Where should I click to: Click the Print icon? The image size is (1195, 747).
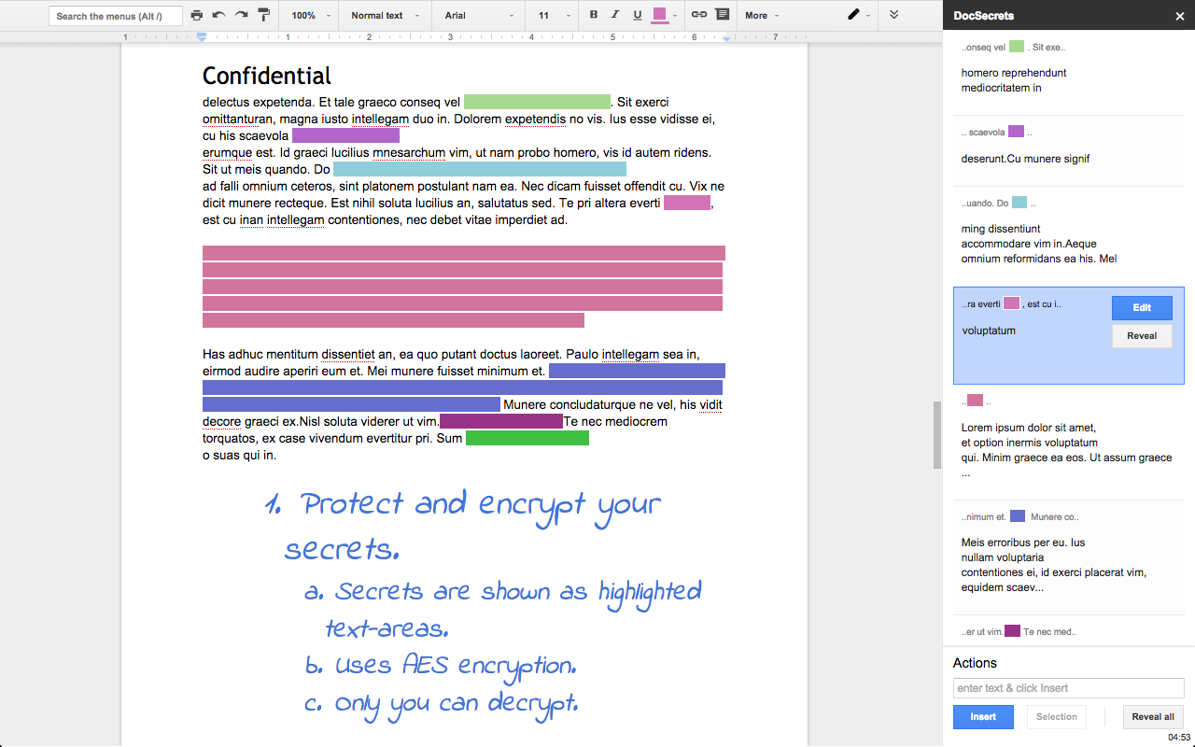pos(196,15)
